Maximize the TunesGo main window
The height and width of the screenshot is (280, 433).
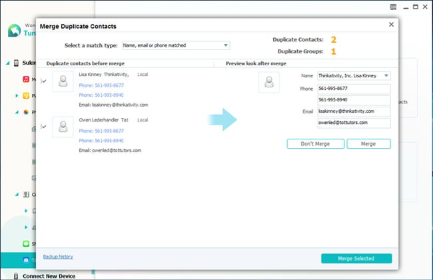[x=415, y=7]
